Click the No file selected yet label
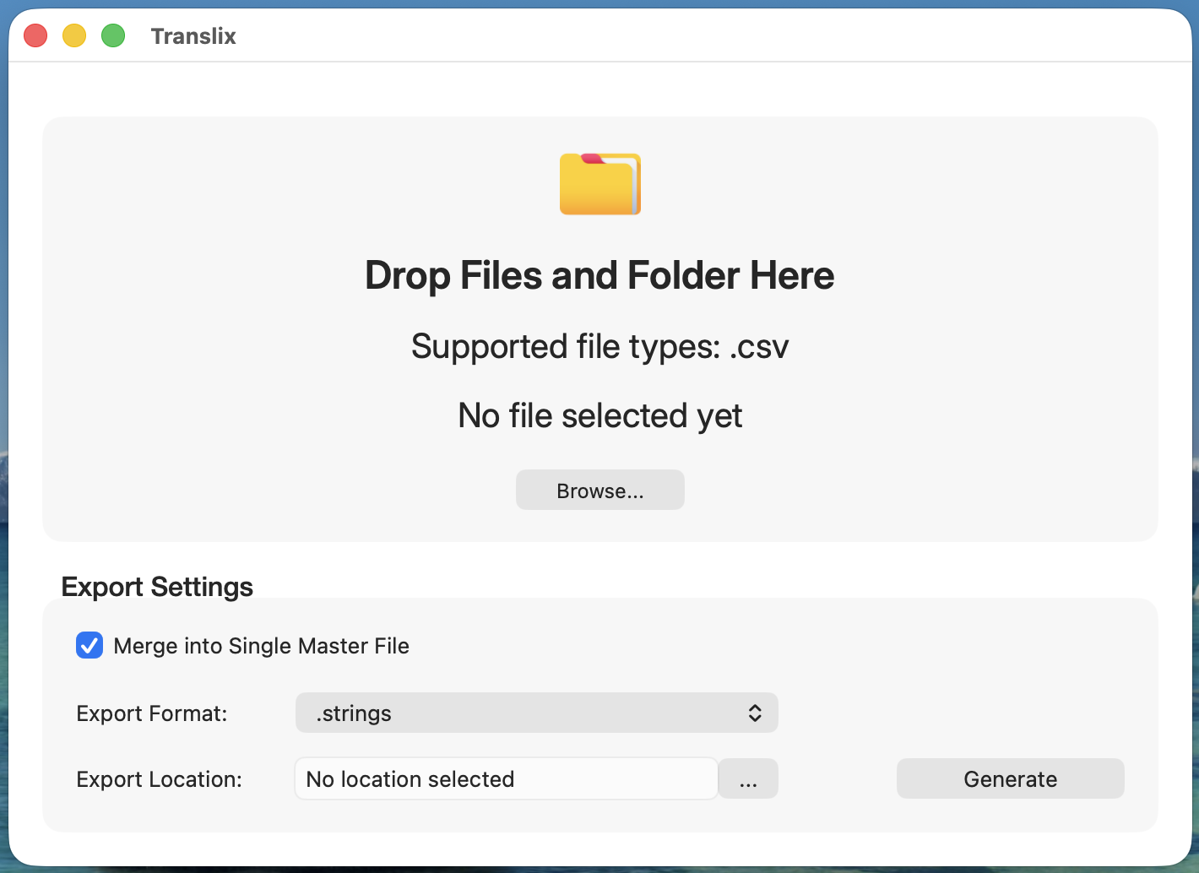Viewport: 1199px width, 873px height. coord(599,415)
